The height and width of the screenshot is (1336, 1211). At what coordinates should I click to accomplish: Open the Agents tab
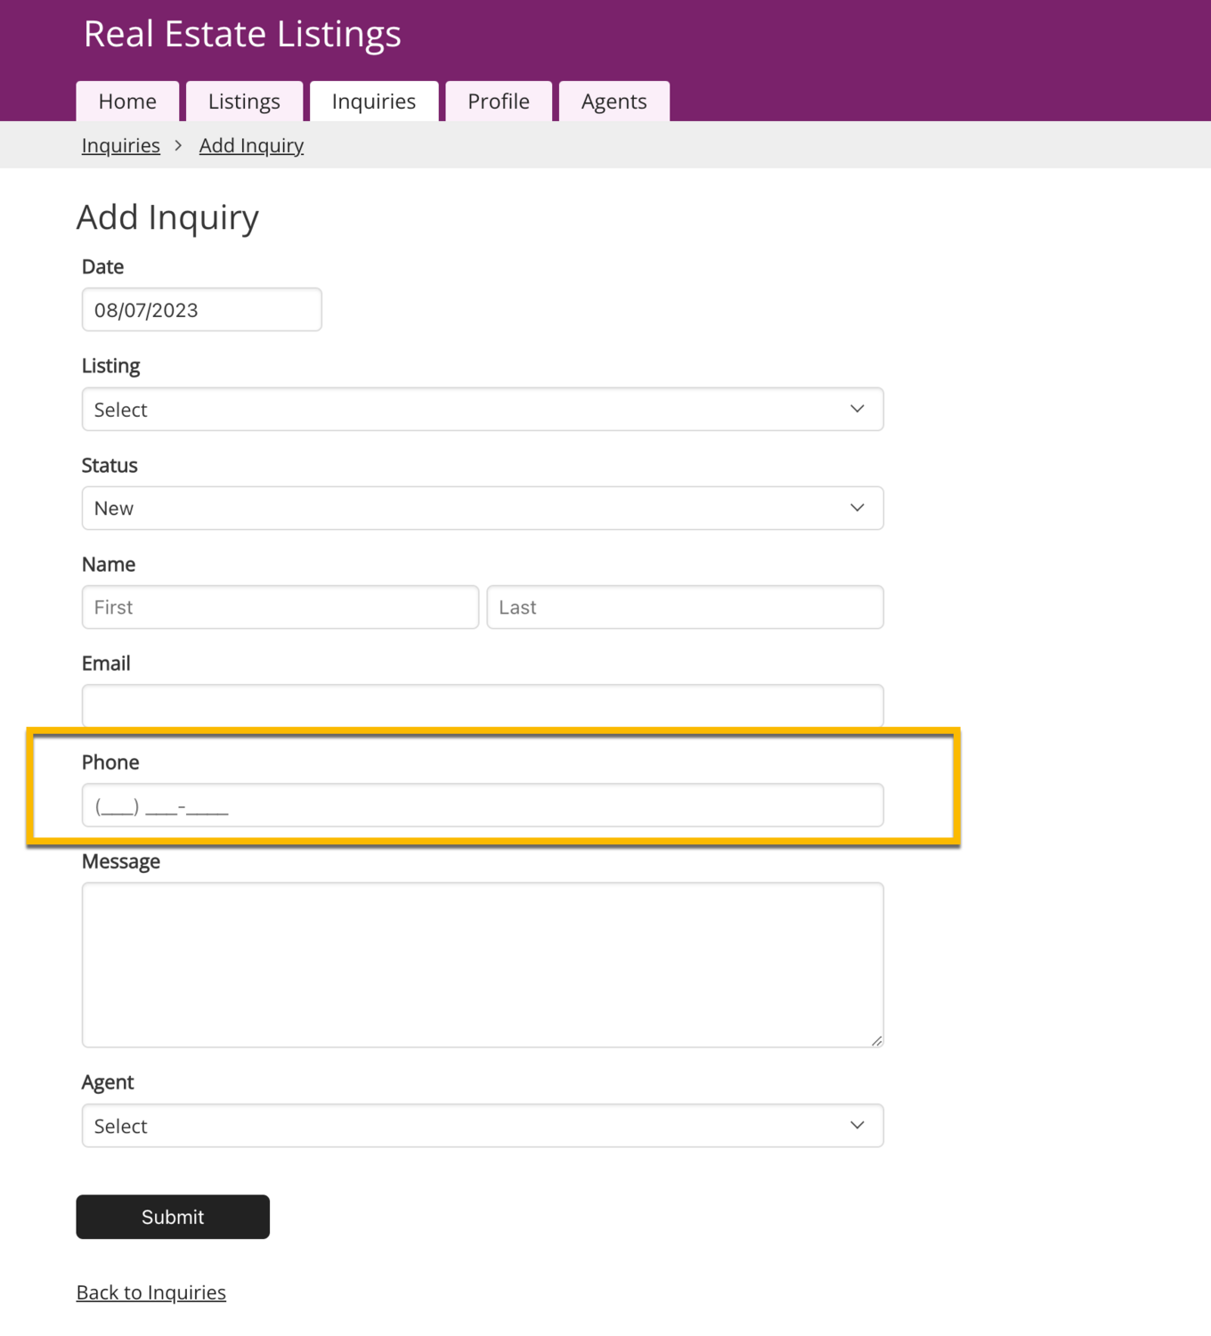[x=614, y=102]
